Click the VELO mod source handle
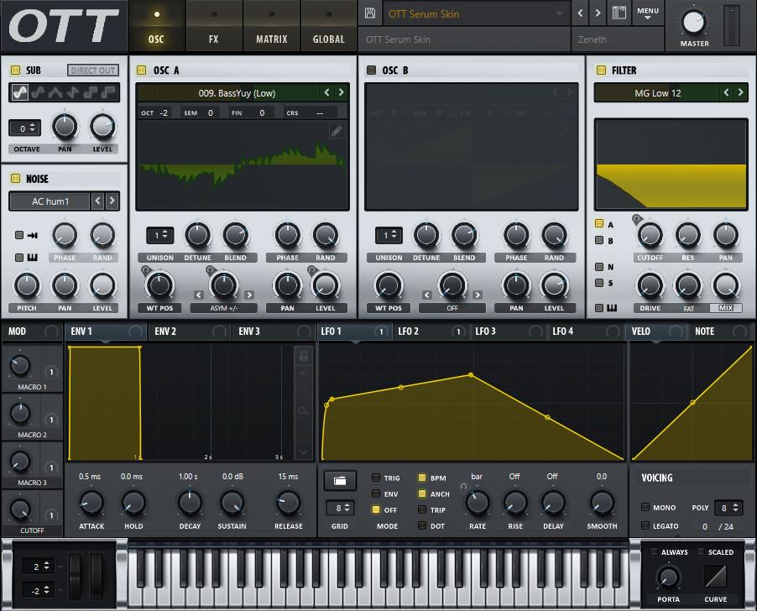 click(676, 332)
